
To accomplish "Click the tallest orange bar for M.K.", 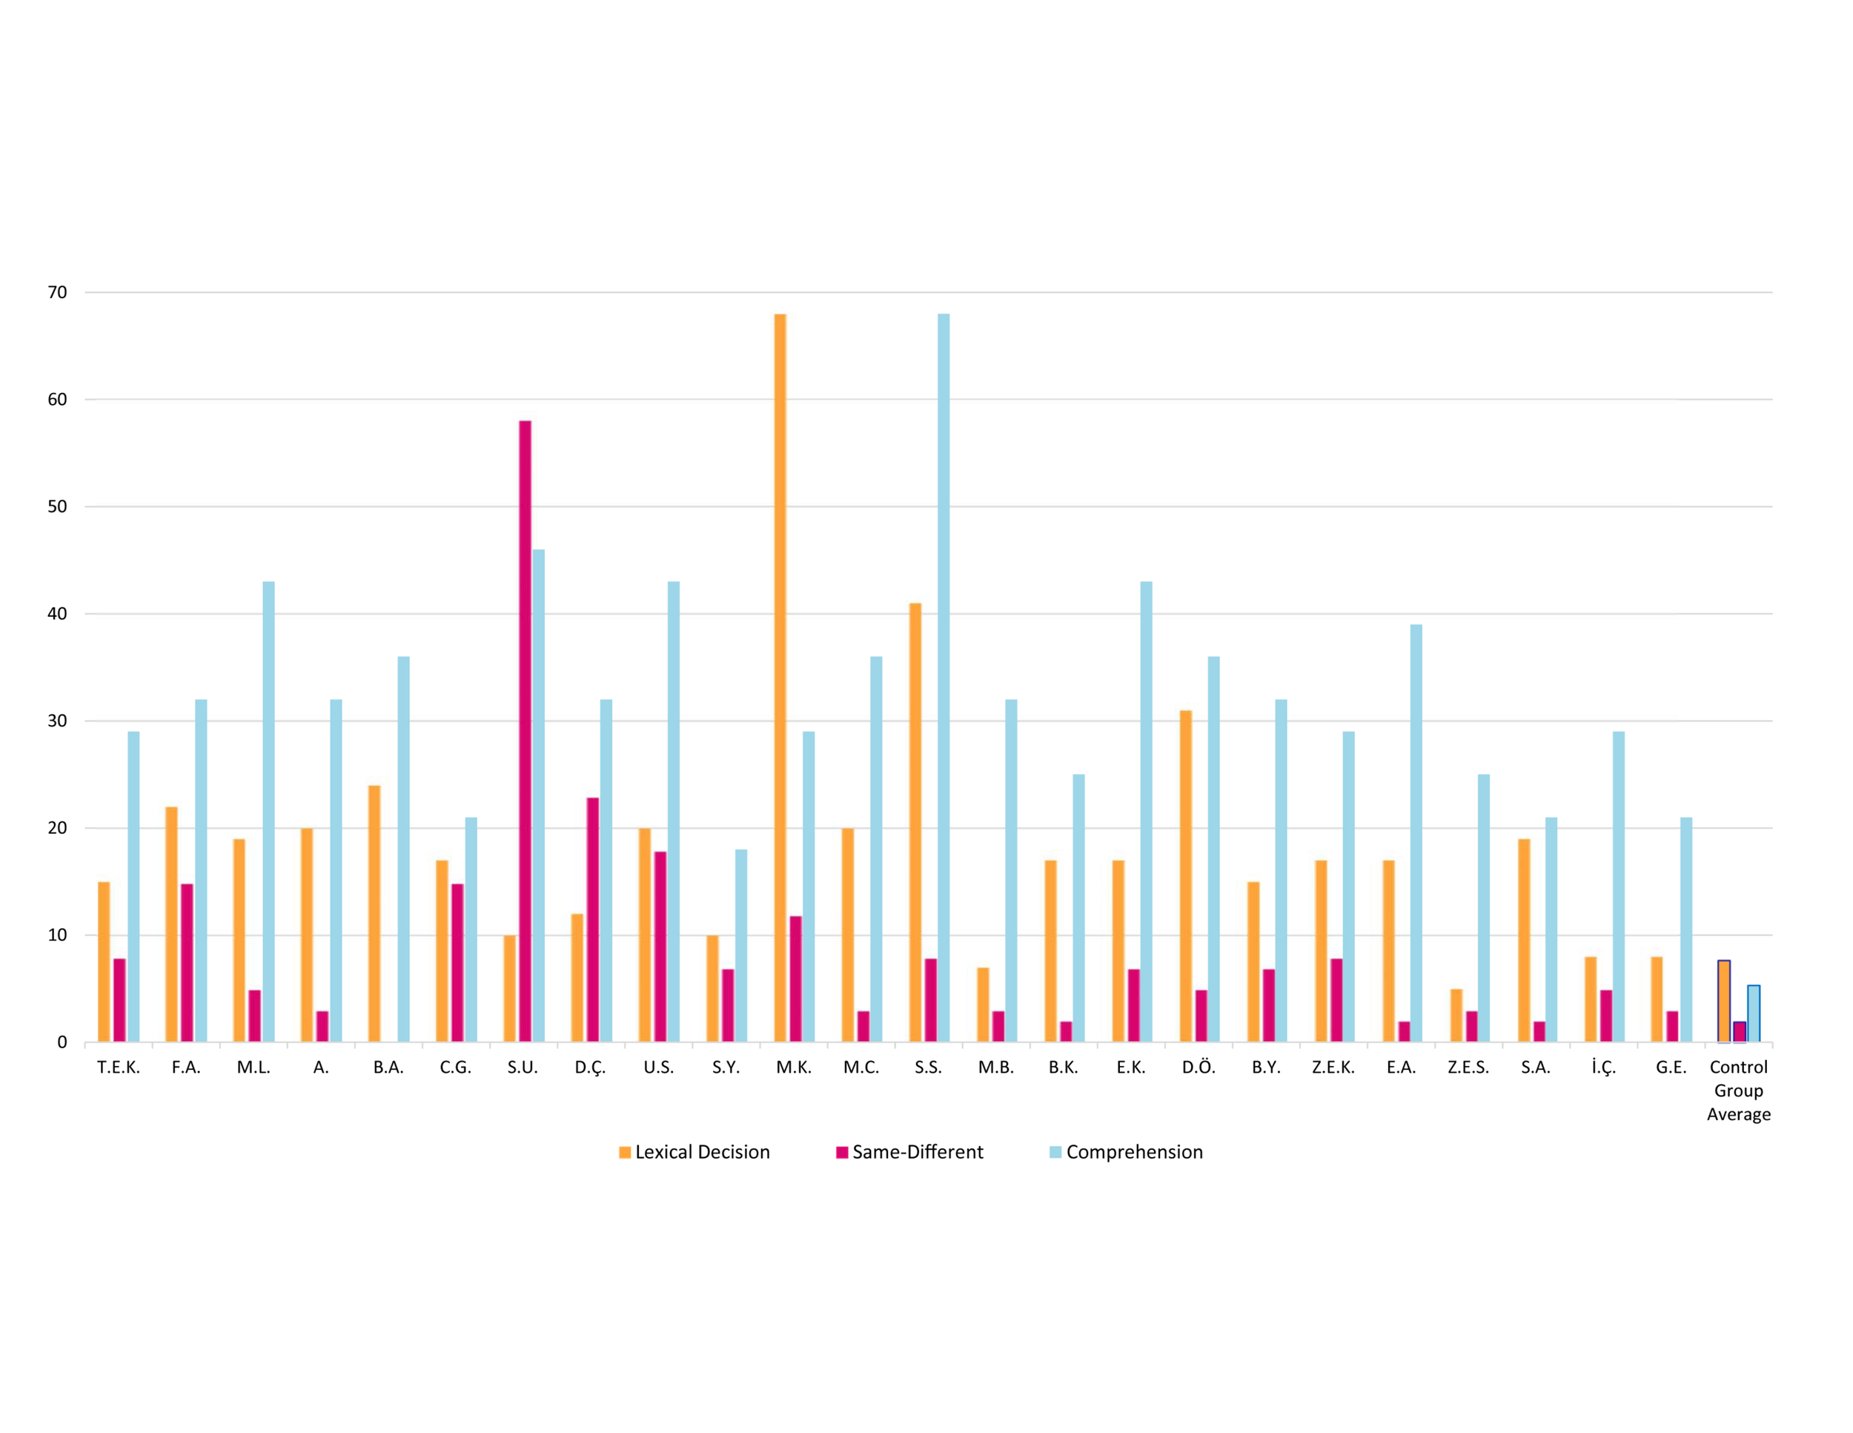I will pyautogui.click(x=780, y=679).
